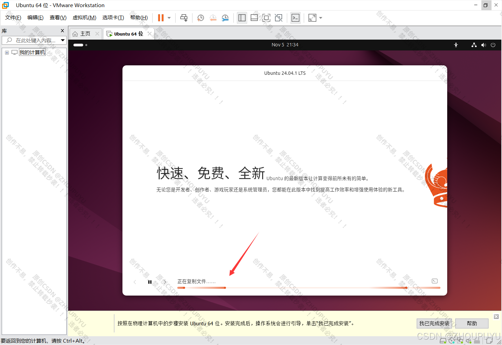Click the 帮助 button in the hint bar
Viewport: 502px width, 345px height.
click(472, 323)
